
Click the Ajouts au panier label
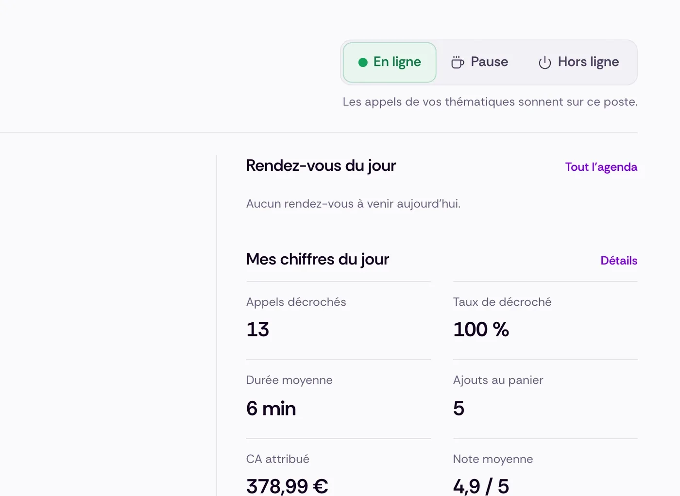coord(498,380)
